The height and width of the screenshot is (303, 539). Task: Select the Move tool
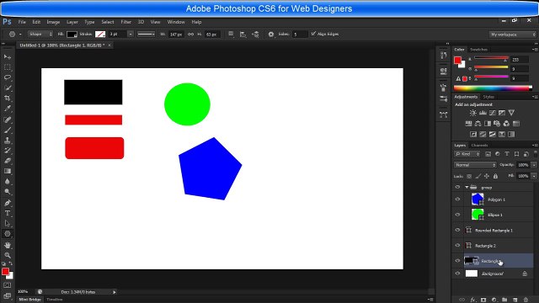pyautogui.click(x=8, y=56)
